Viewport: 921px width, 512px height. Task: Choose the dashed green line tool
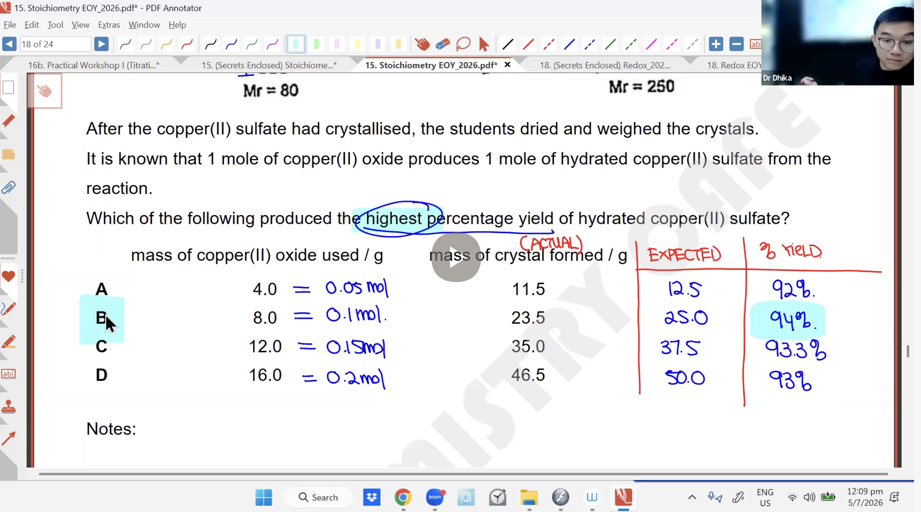click(631, 44)
